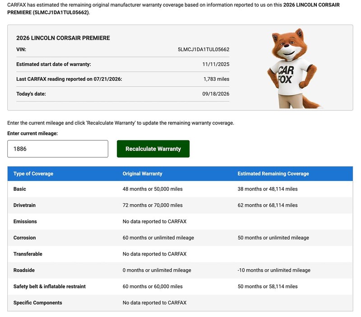This screenshot has height=317, width=361.
Task: Focus the current mileage input field
Action: click(58, 149)
